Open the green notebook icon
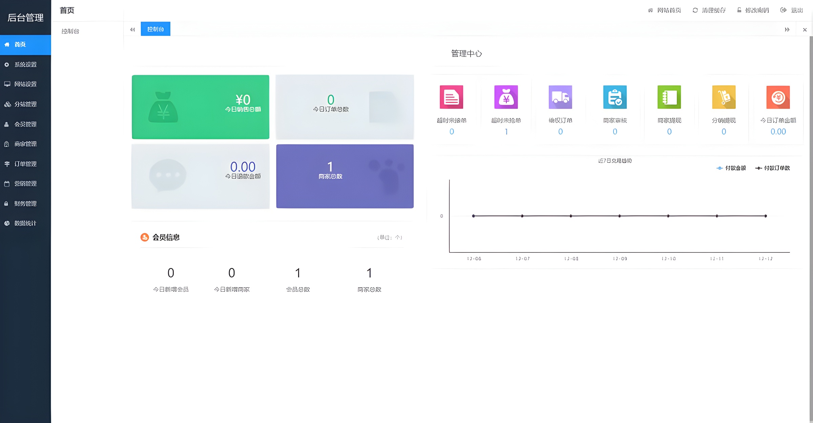Viewport: 813px width, 423px height. tap(669, 97)
